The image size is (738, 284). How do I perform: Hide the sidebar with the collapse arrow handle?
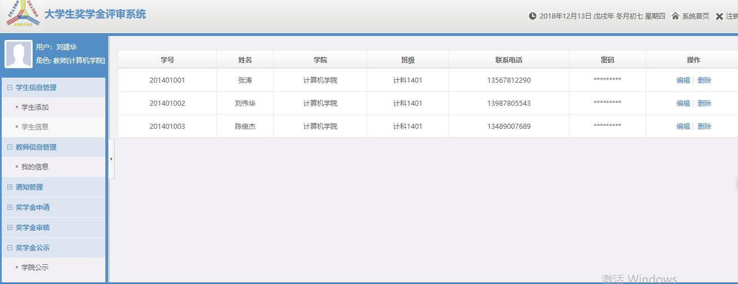click(111, 159)
